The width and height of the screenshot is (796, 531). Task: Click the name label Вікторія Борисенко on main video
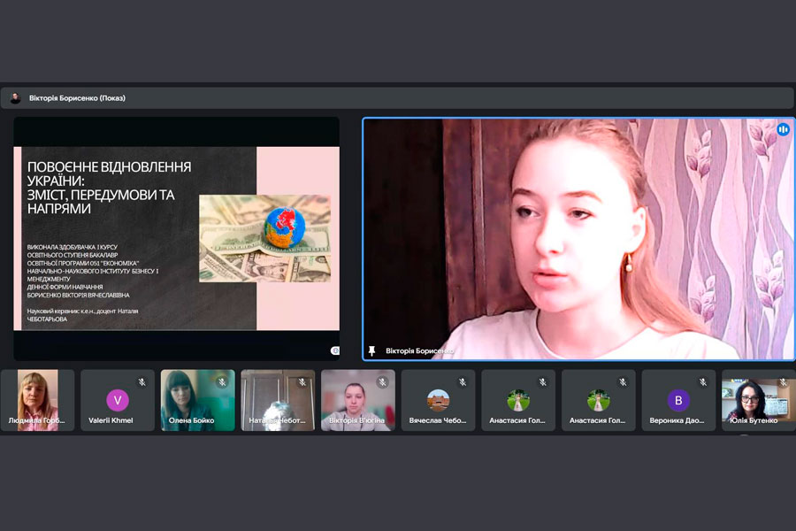tap(419, 350)
